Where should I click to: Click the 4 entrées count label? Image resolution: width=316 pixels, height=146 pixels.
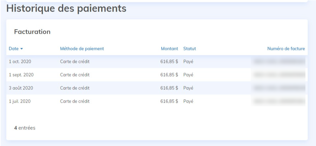click(25, 128)
